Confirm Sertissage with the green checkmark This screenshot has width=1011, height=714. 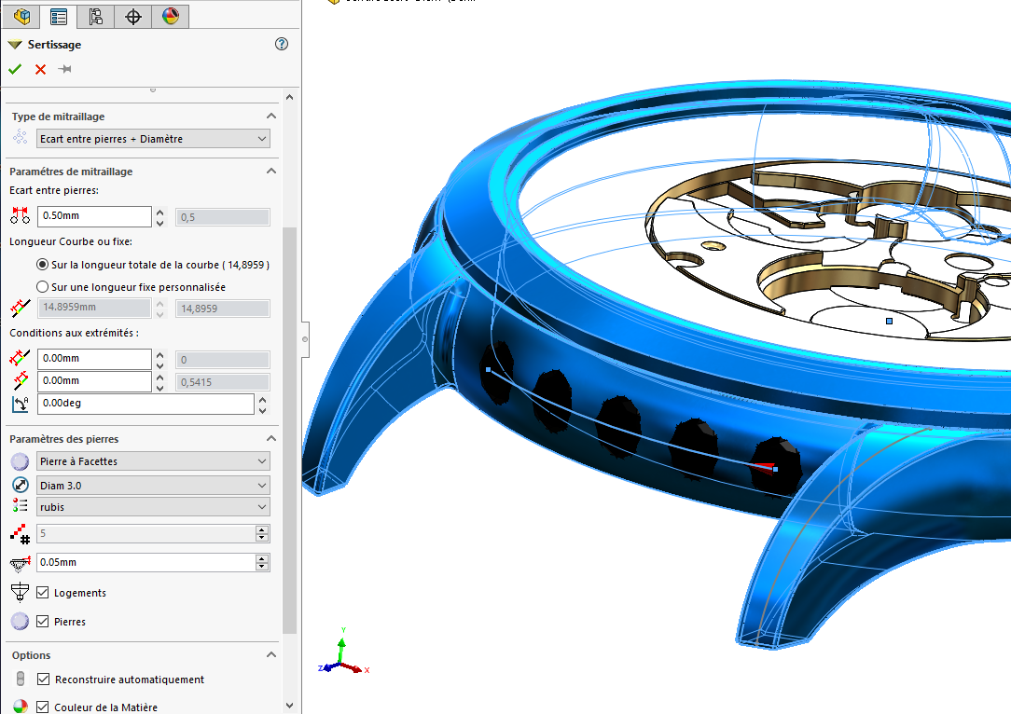[x=15, y=69]
